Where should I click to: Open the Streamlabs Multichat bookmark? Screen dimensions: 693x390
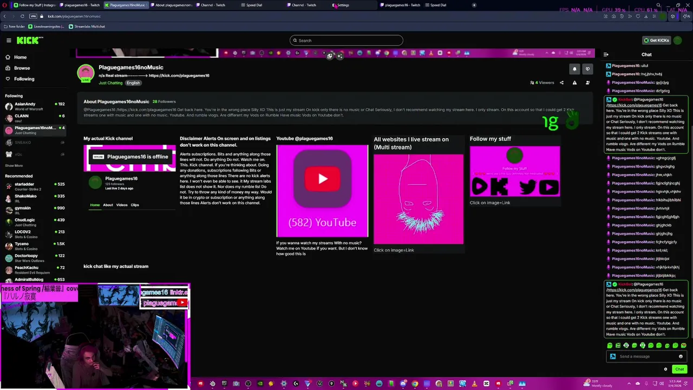click(87, 27)
